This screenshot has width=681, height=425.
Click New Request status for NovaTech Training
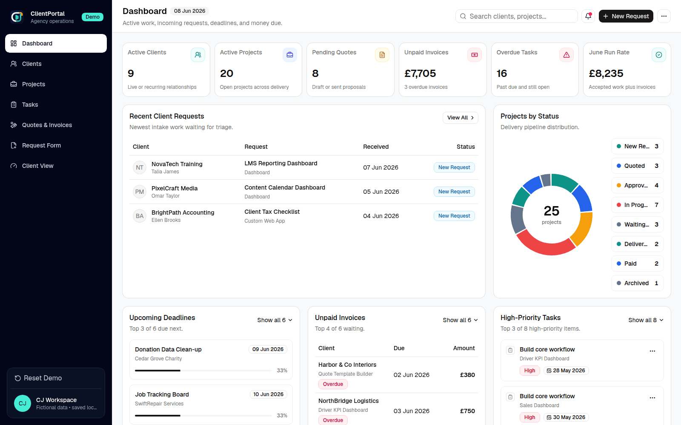(454, 167)
